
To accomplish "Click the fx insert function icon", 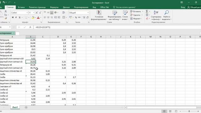I will (x=30, y=27).
